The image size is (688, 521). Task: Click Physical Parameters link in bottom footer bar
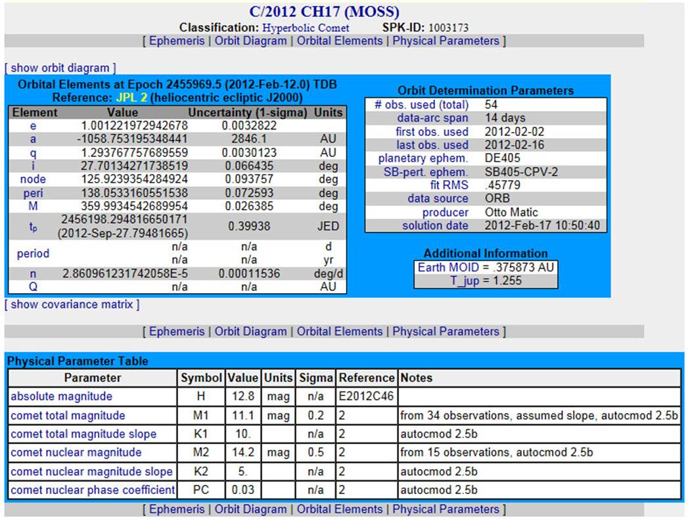[x=446, y=509]
